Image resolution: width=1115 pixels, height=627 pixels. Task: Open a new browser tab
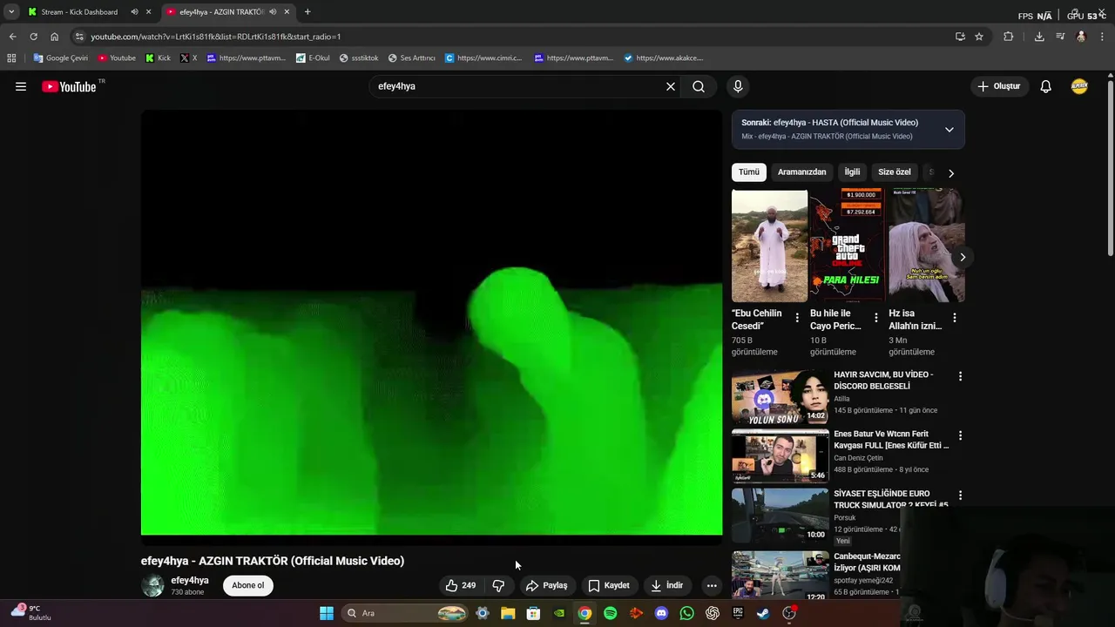[x=307, y=12]
